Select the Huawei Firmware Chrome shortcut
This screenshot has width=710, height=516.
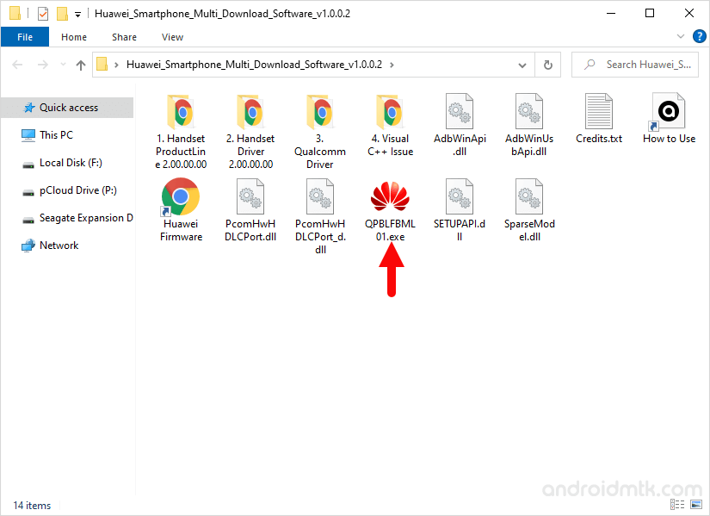tap(181, 210)
